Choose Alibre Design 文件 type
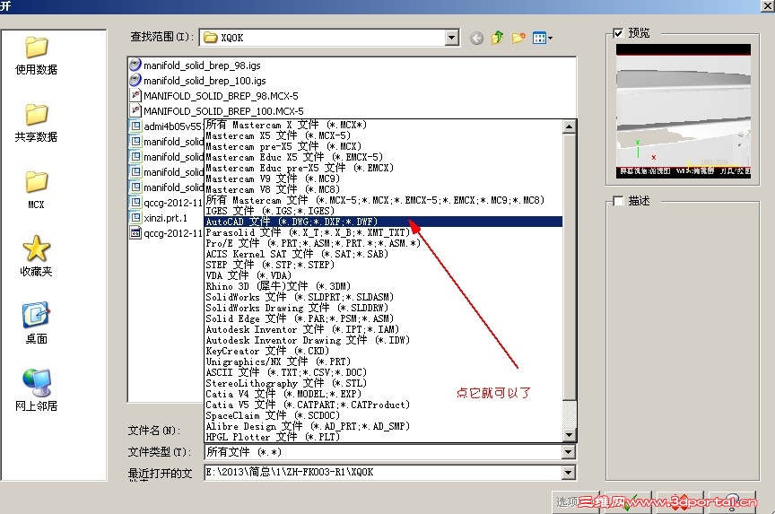This screenshot has width=775, height=514. (x=384, y=426)
